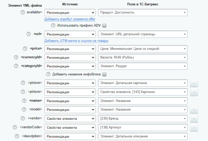Open Свойство элемента source dropdown for <vendorCode>
This screenshot has width=208, height=141.
pos(70,127)
